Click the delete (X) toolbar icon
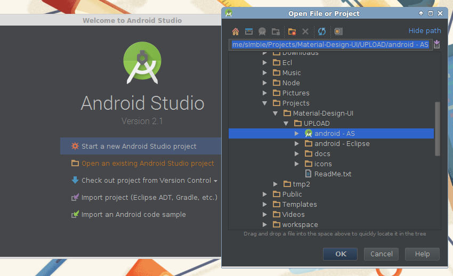 [305, 31]
